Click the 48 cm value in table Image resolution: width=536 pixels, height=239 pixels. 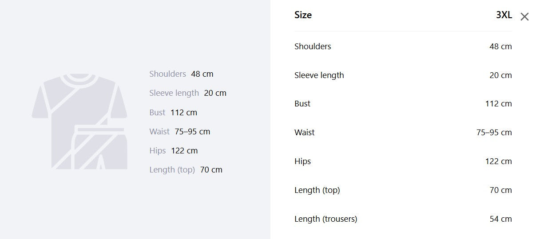click(500, 46)
